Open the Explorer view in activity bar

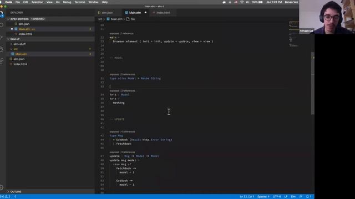tap(2, 14)
